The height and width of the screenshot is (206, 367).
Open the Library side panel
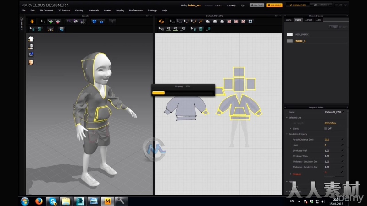point(22,23)
